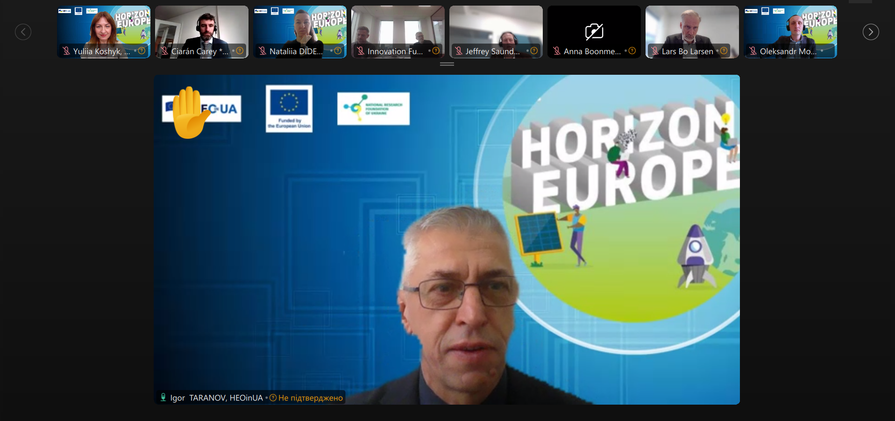Click the camera-off icon on Anna Boonme's tile
This screenshot has width=895, height=421.
click(x=594, y=31)
